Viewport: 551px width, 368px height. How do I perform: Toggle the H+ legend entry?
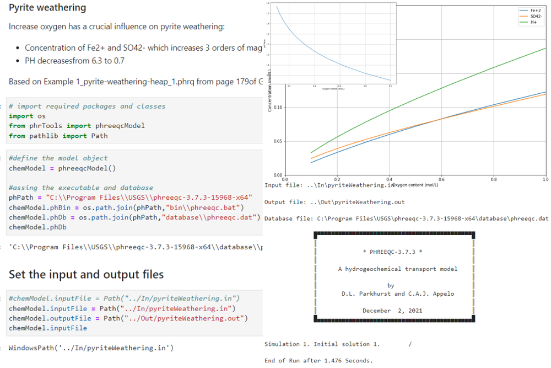[532, 23]
